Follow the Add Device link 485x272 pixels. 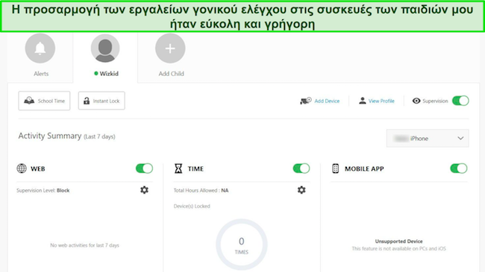point(327,101)
